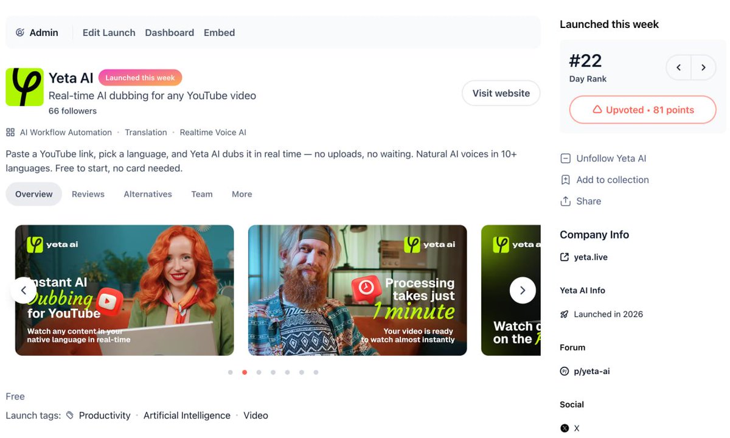
Task: Show the previous carousel slide
Action: (23, 290)
